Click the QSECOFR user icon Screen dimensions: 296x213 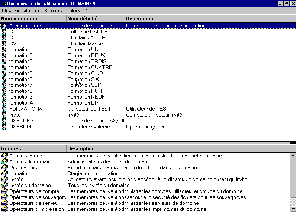[4, 121]
